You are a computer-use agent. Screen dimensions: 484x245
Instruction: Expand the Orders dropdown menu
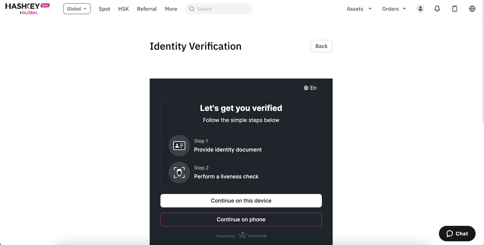pyautogui.click(x=394, y=9)
